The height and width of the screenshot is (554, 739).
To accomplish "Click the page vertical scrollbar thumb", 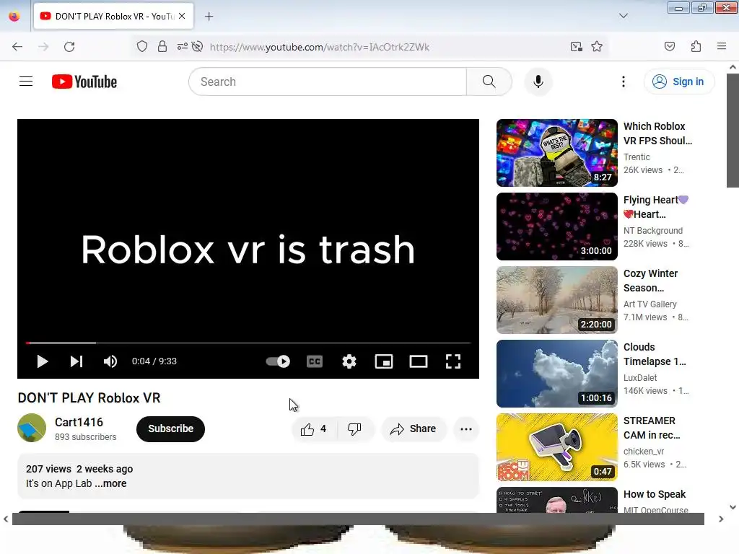I will [x=733, y=131].
